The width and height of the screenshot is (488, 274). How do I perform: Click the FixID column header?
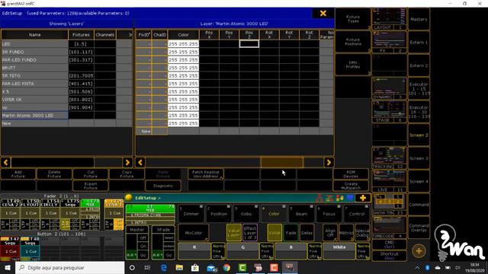click(x=144, y=35)
